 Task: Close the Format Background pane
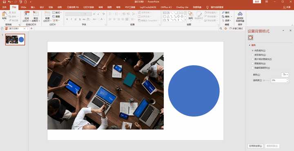[x=290, y=31]
